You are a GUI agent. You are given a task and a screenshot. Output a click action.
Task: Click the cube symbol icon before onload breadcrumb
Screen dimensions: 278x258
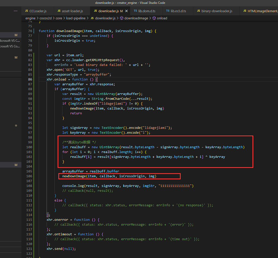[154, 18]
